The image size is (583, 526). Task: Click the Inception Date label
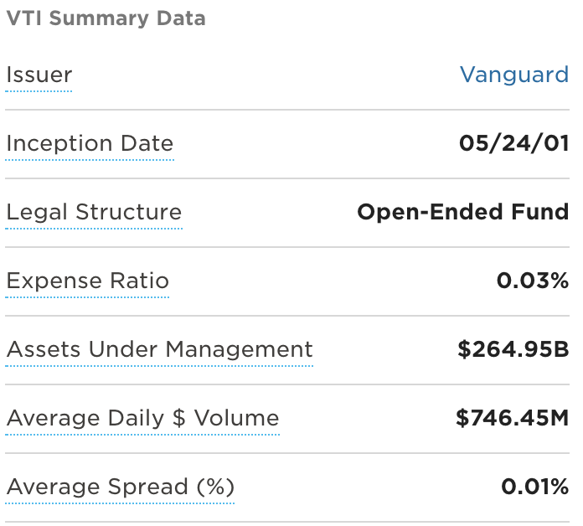coord(90,144)
